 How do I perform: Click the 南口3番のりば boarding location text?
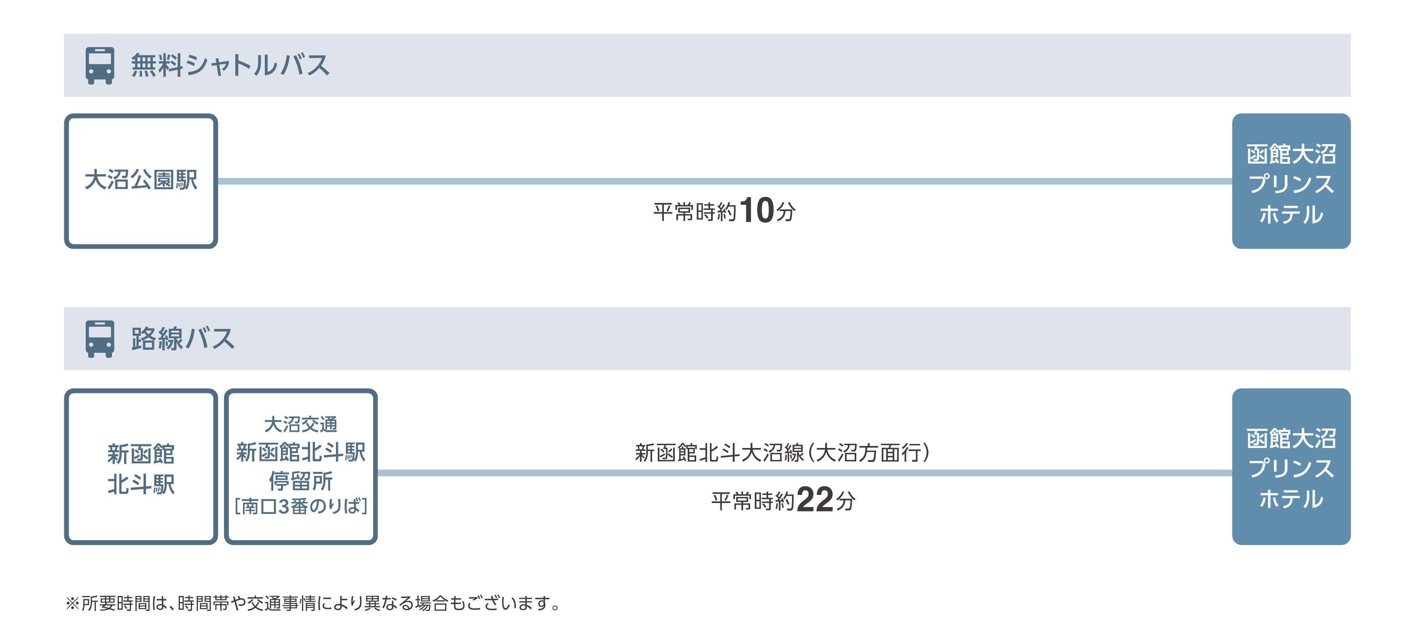300,506
